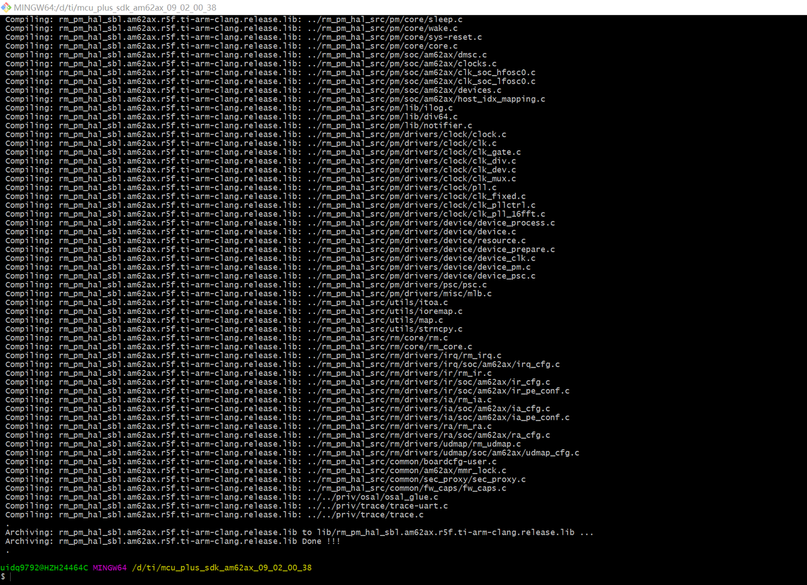The image size is (807, 585).
Task: Click the line compiling fw_caps.c
Action: pyautogui.click(x=256, y=487)
